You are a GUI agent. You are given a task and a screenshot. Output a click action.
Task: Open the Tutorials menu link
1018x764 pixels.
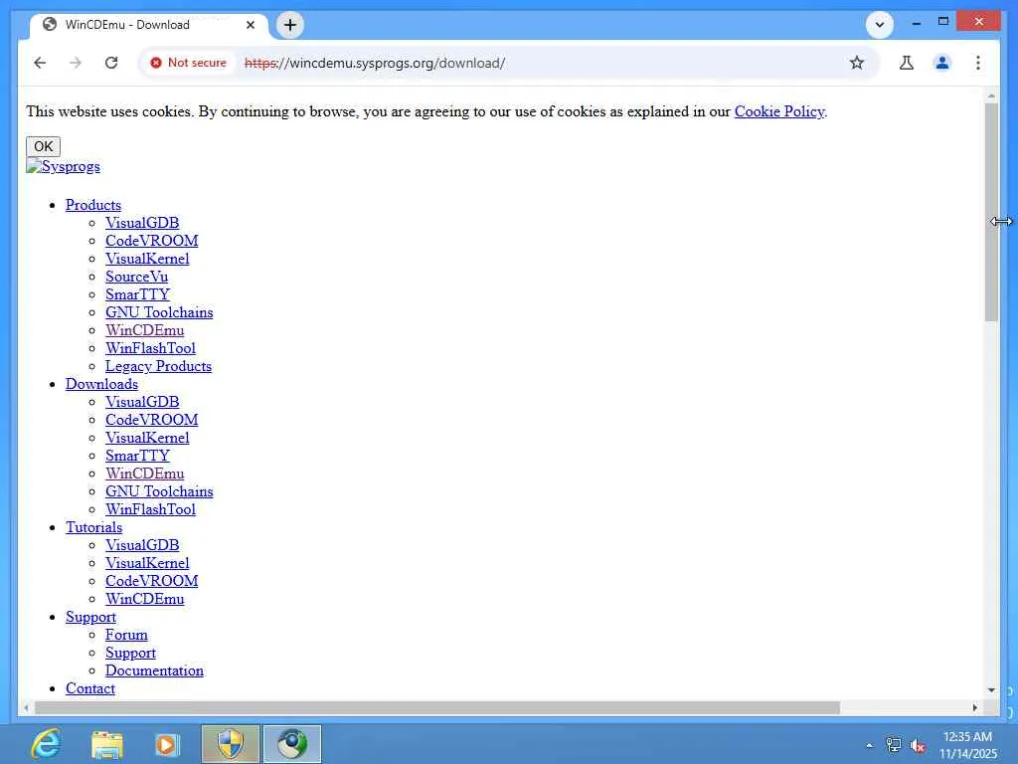pyautogui.click(x=93, y=527)
